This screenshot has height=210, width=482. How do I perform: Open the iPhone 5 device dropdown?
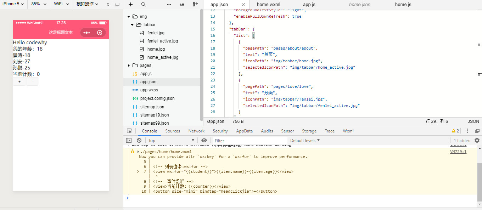point(13,4)
